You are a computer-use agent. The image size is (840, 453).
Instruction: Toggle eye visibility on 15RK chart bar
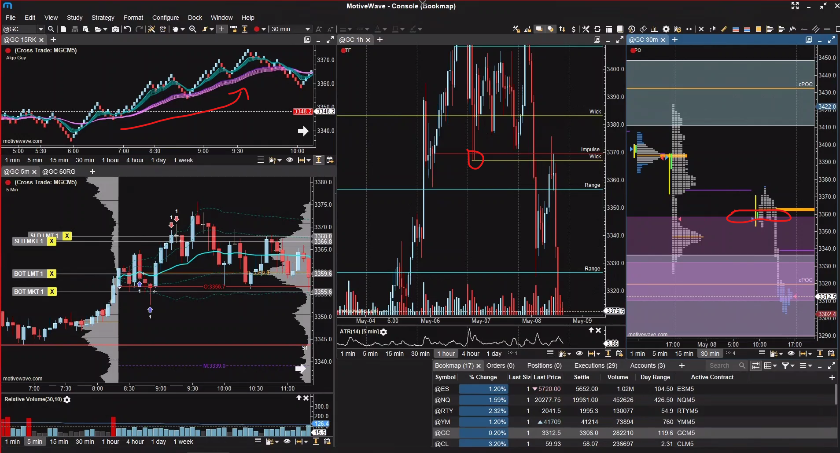290,160
